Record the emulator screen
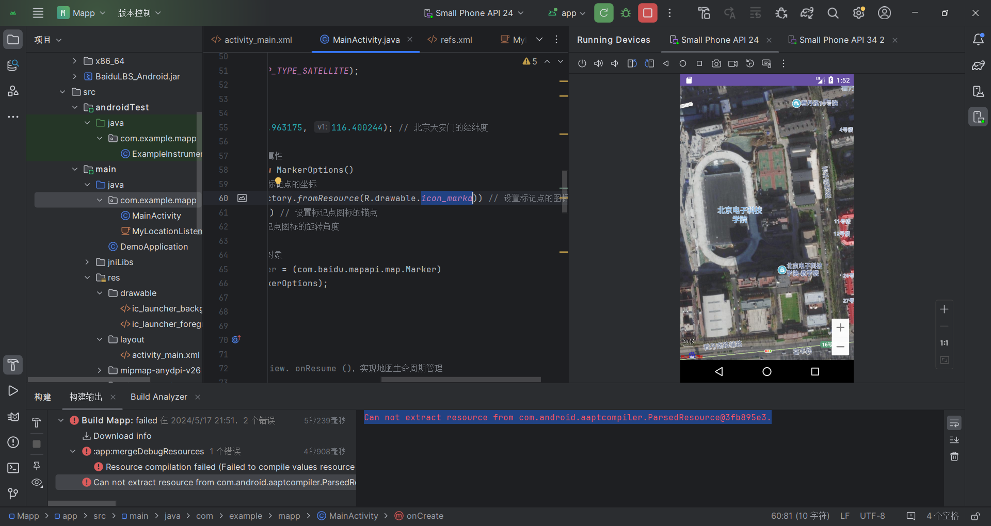 coord(733,63)
